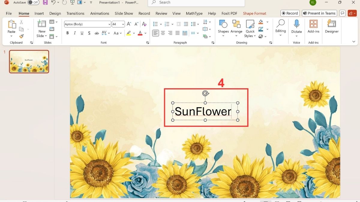The width and height of the screenshot is (360, 202).
Task: Click the Paste clipboard icon
Action: (x=11, y=25)
